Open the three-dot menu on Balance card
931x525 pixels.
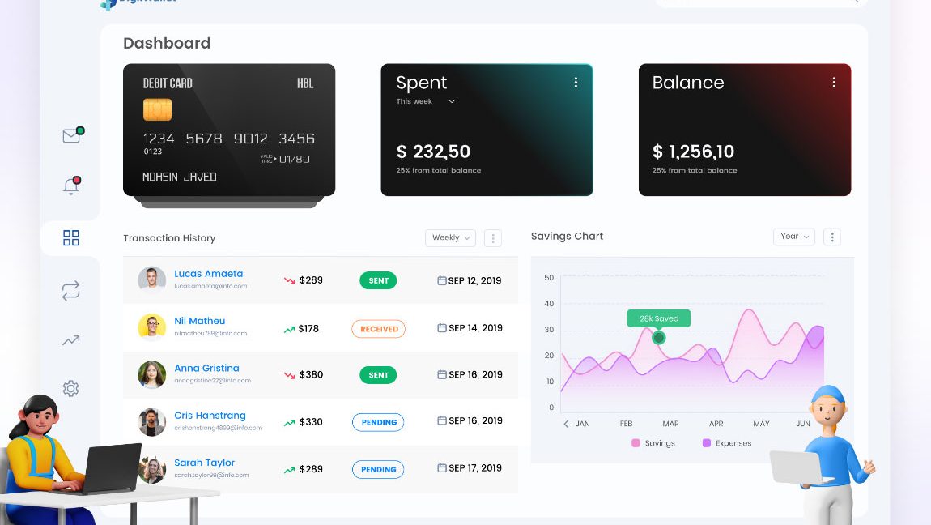click(x=834, y=83)
